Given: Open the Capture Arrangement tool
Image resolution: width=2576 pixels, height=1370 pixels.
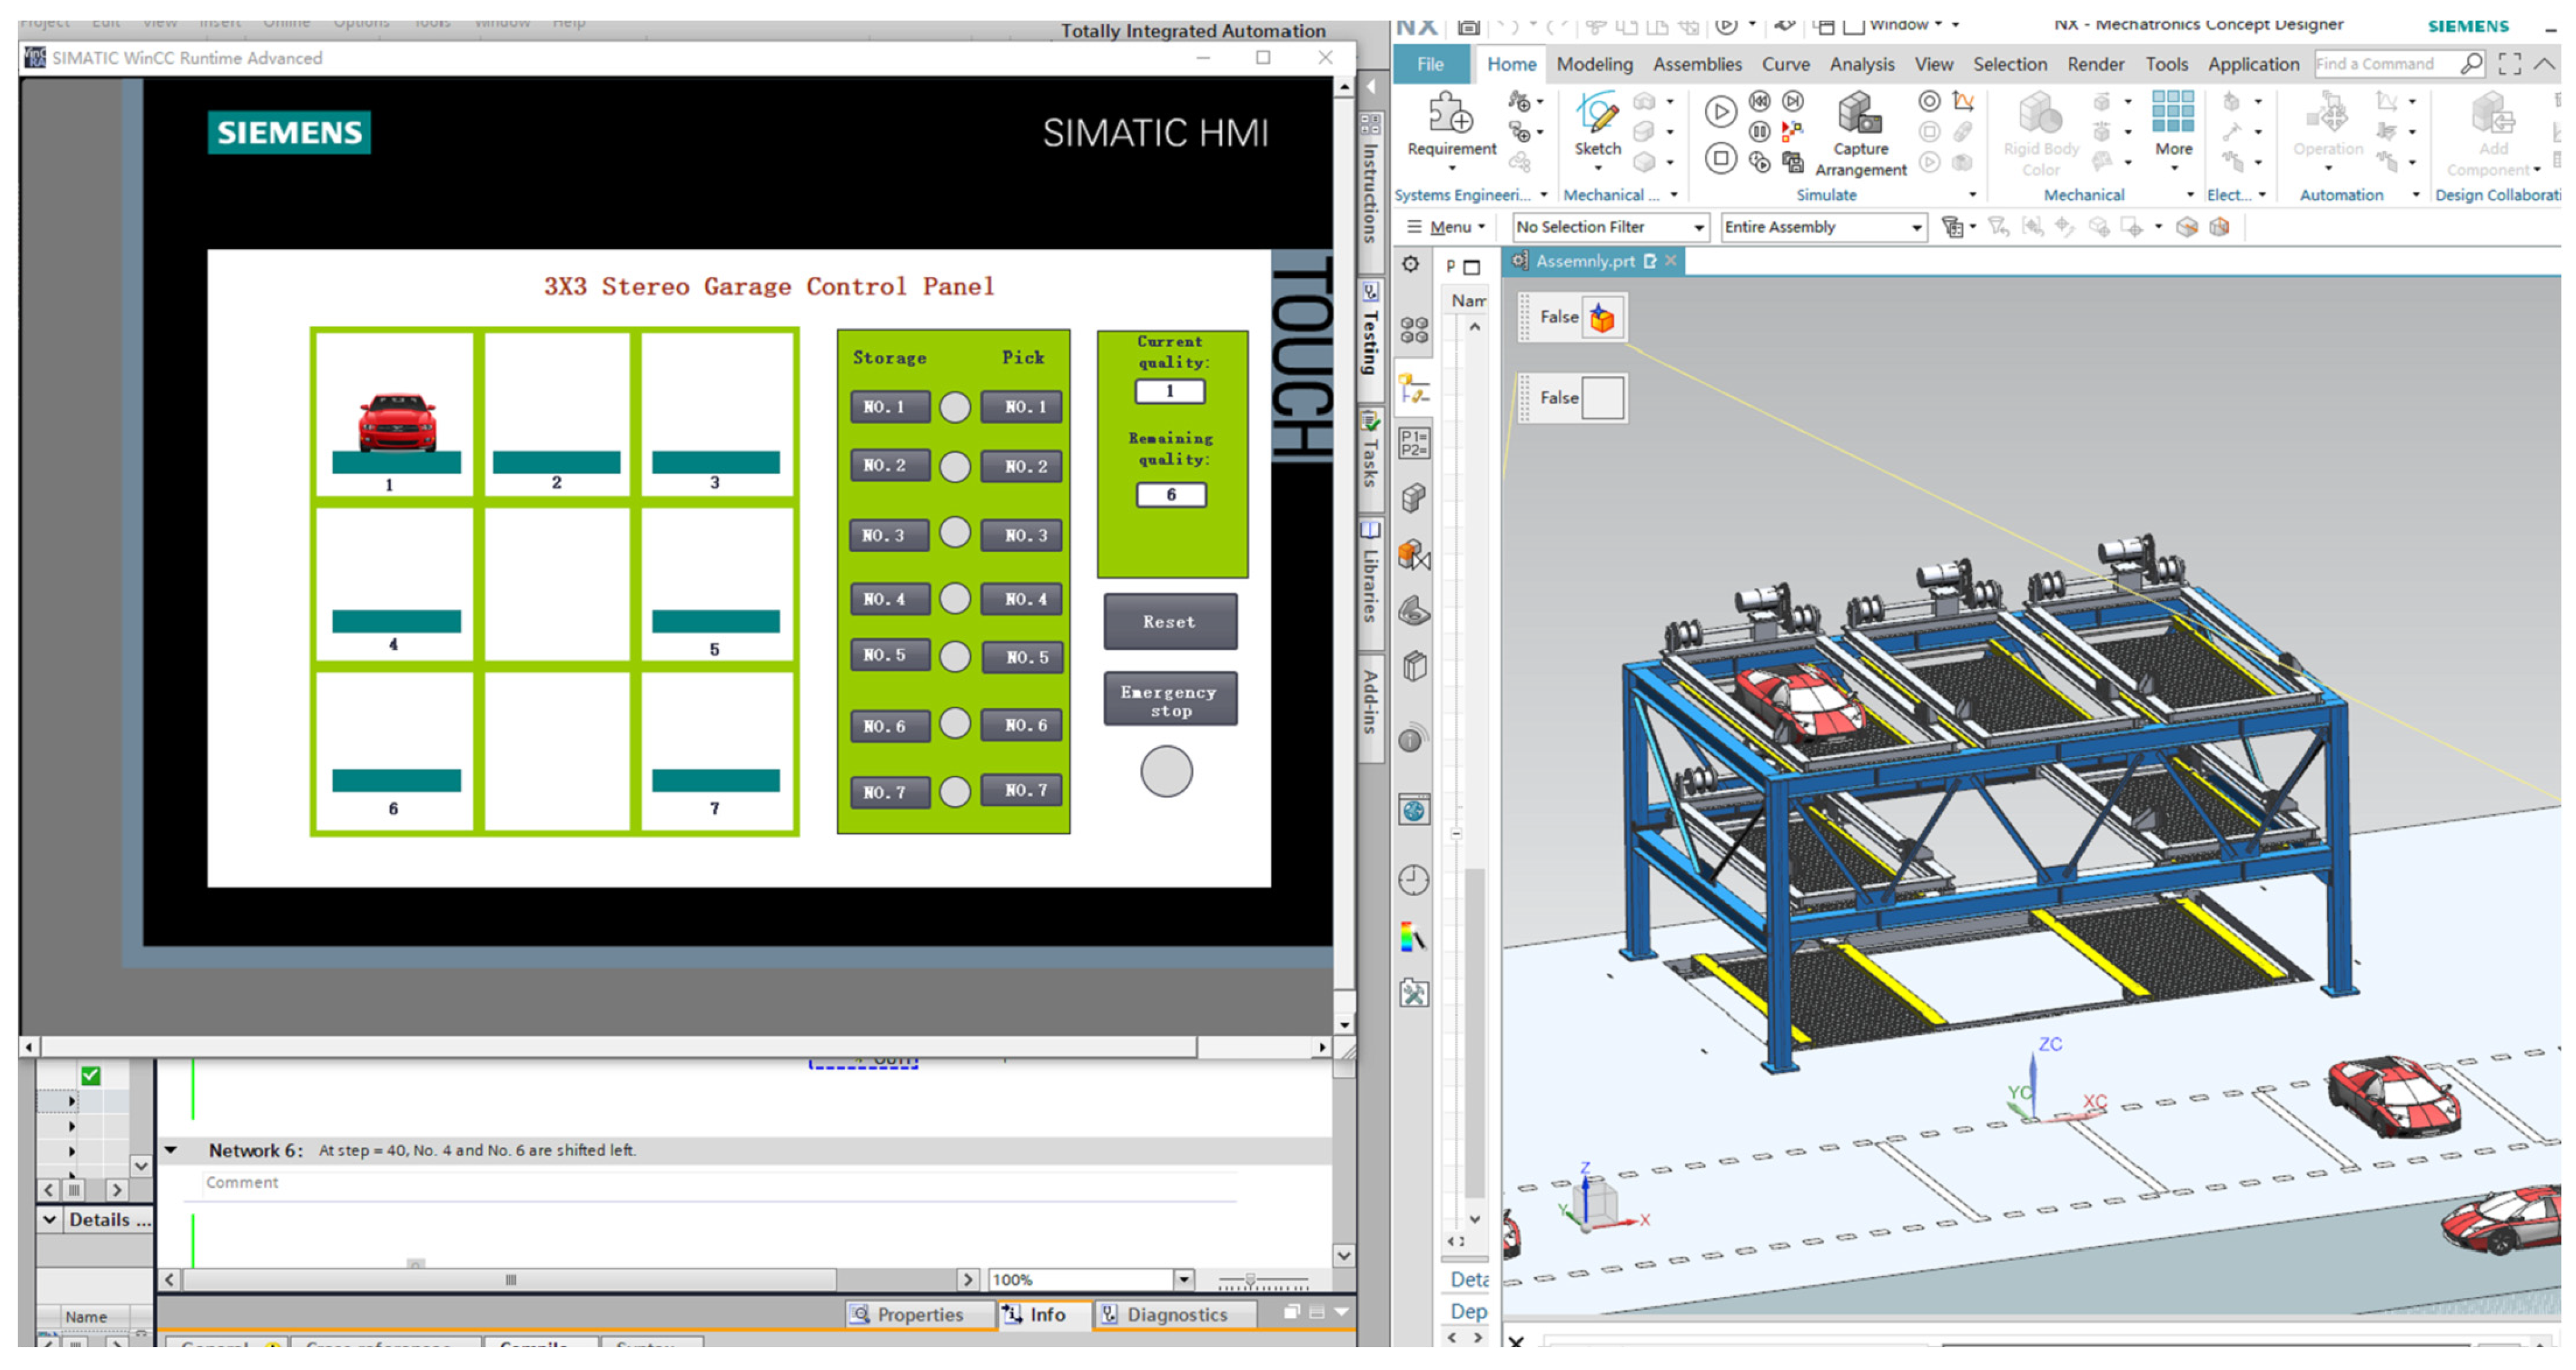Looking at the screenshot, I should point(1860,114).
